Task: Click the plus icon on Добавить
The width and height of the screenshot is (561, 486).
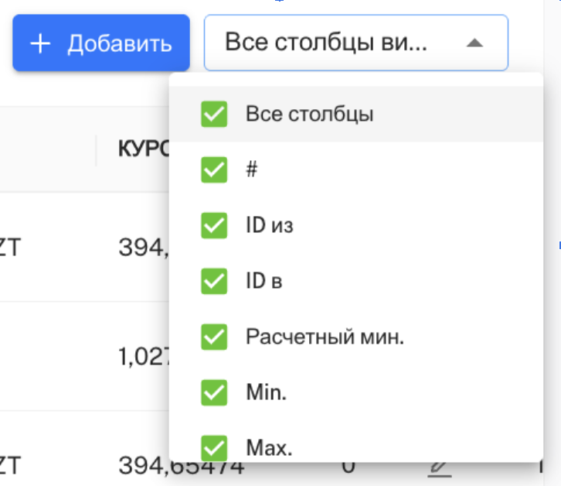Action: [39, 43]
